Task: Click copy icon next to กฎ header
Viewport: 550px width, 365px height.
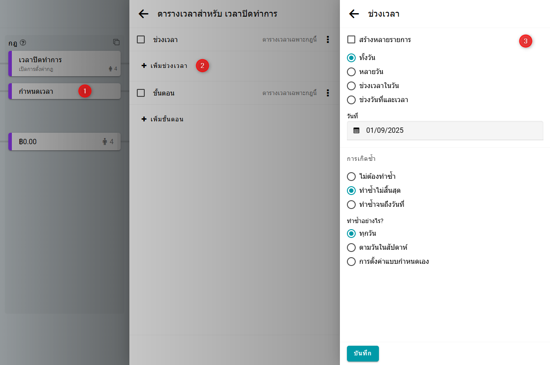Action: 116,43
